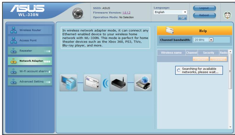235x135 pixels.
Task: Open the firmware version 1.0.1.2 link
Action: [x=126, y=13]
